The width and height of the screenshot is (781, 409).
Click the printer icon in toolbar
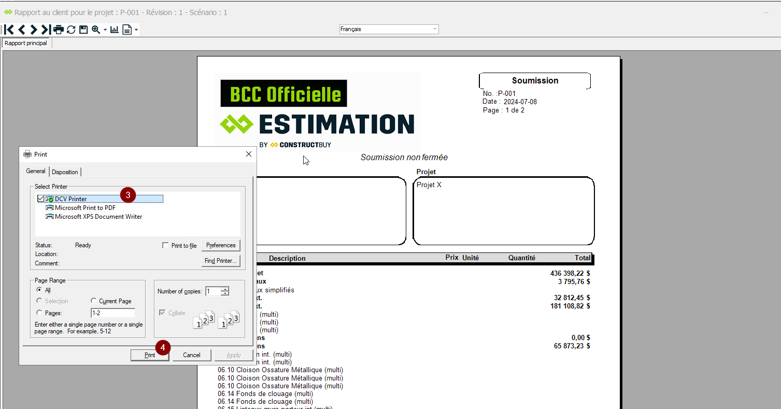pos(59,30)
